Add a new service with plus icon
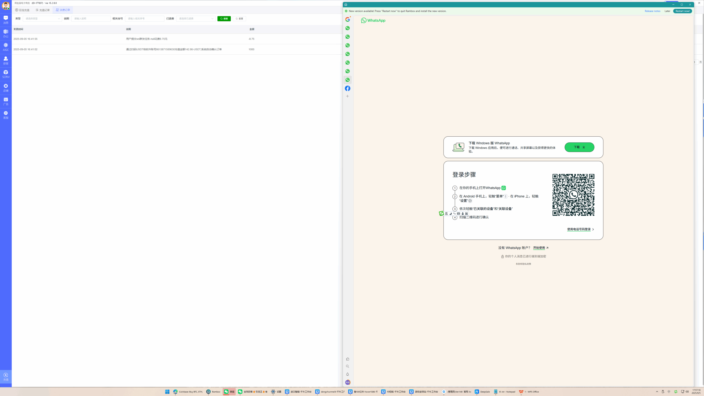Viewport: 704px width, 396px height. coord(348,96)
